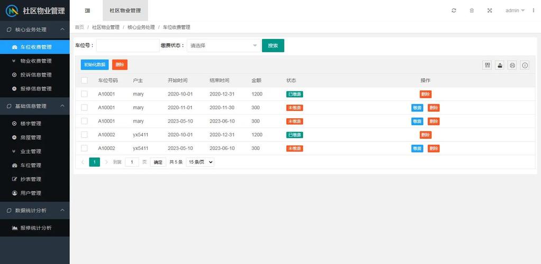541x264 pixels.
Task: Click 删除 for A10001 2020-10-01 row
Action: 425,94
